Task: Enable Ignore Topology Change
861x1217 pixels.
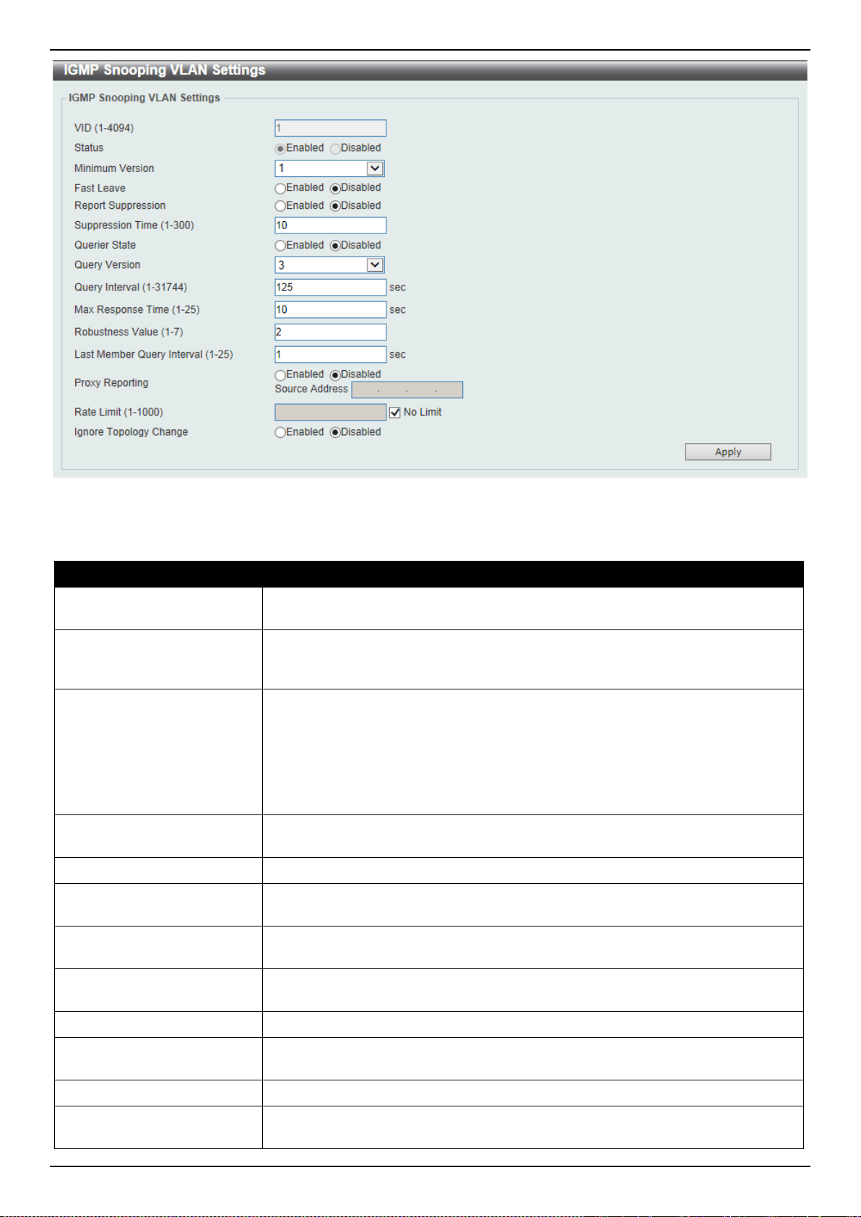Action: pyautogui.click(x=280, y=433)
